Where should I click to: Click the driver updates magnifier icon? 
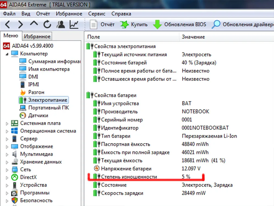(216, 24)
